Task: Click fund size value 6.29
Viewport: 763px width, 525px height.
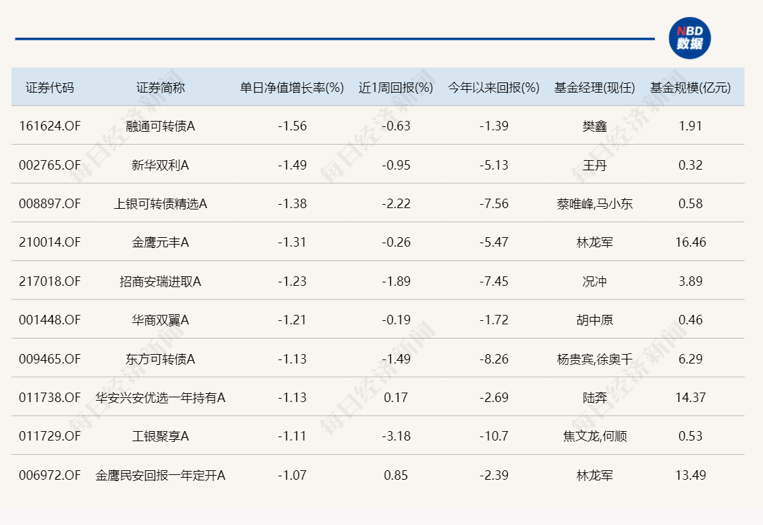Action: tap(690, 359)
